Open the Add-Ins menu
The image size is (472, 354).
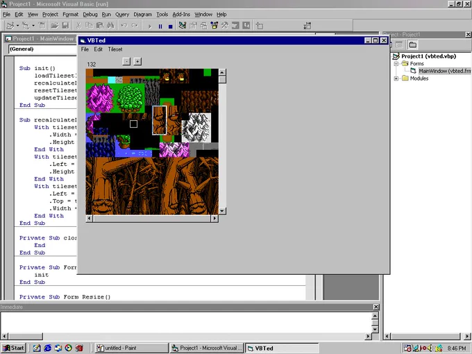click(181, 15)
